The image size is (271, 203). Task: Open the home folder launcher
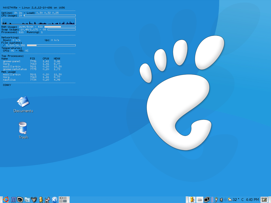click(27, 200)
